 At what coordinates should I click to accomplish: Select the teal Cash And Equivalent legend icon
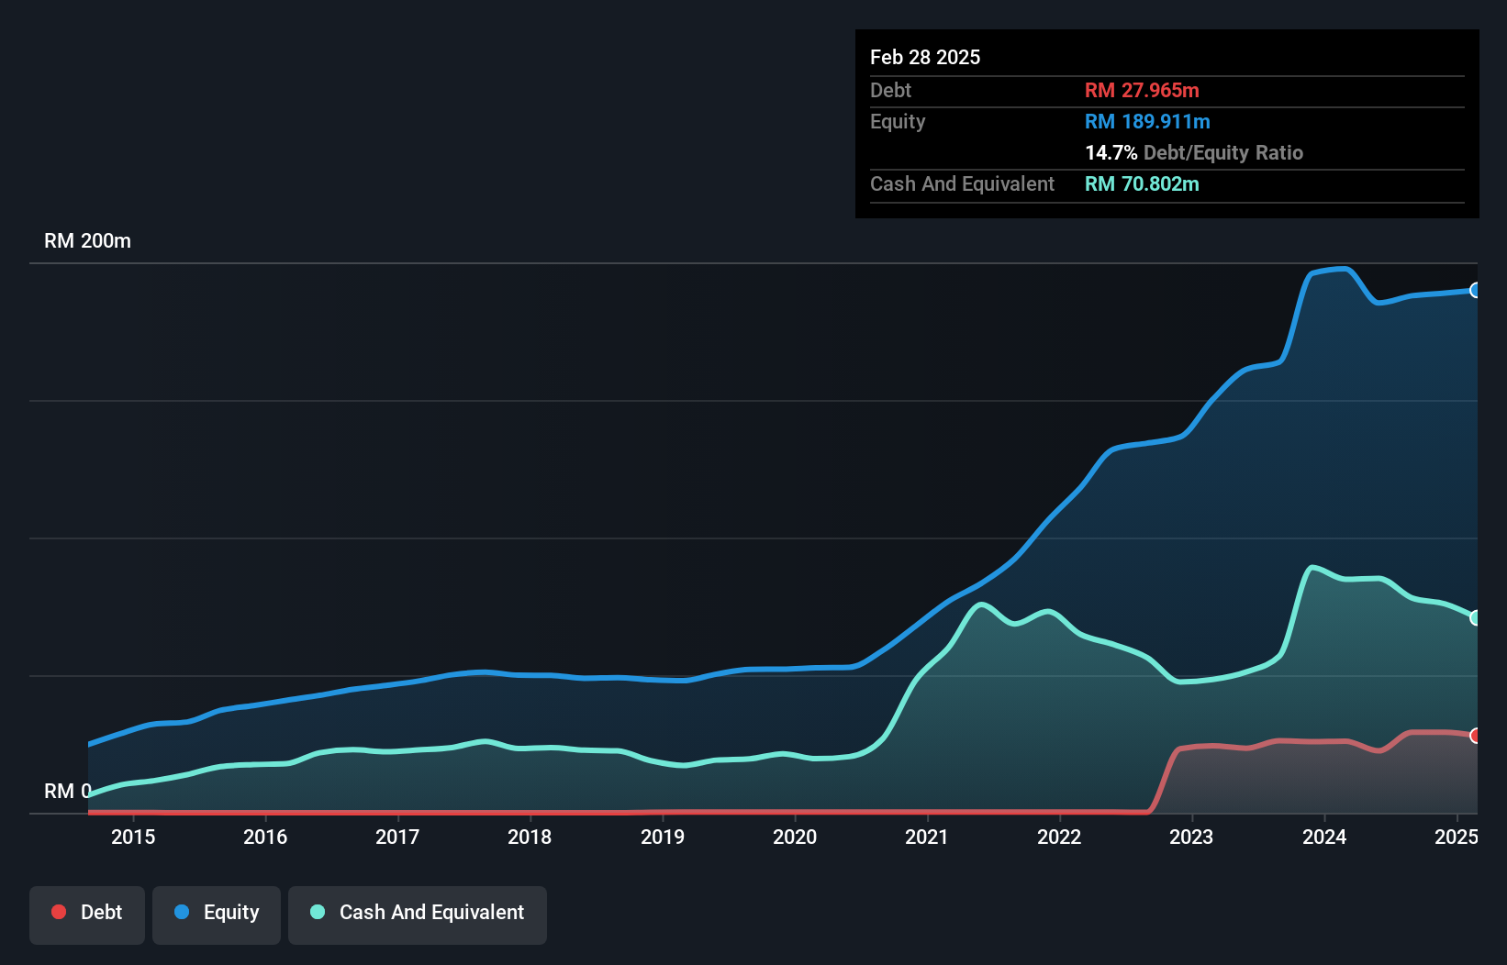pos(316,912)
